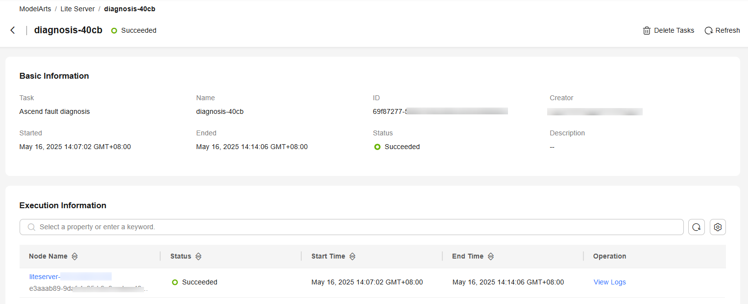Click the magnifier icon in the search box
Viewport: 748px width, 304px height.
click(x=31, y=227)
